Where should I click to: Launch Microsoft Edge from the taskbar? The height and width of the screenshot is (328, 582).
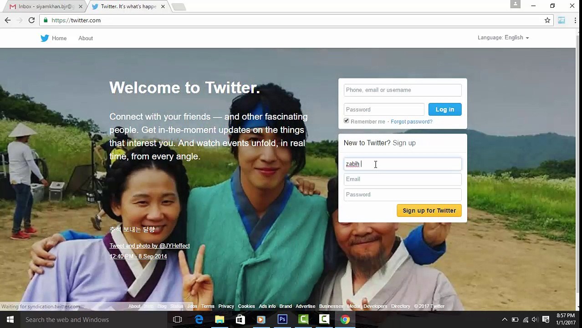coord(199,319)
